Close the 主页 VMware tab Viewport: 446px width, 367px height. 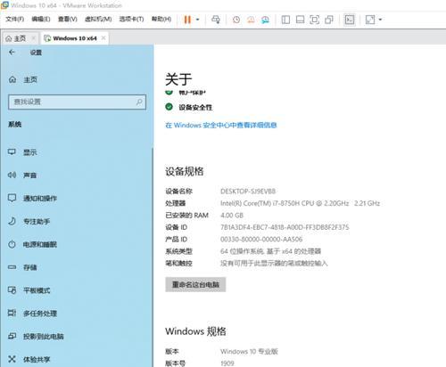click(34, 38)
